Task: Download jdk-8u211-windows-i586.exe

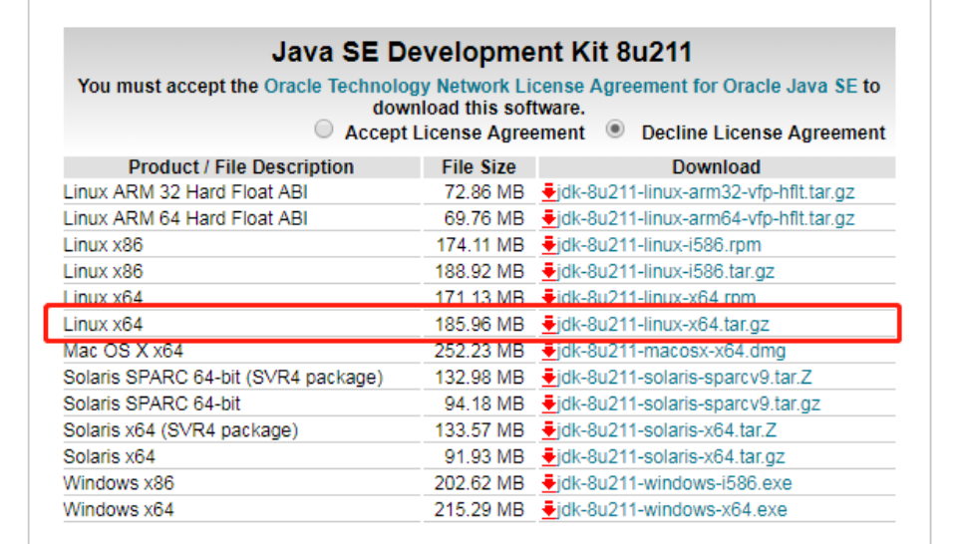Action: (x=674, y=483)
